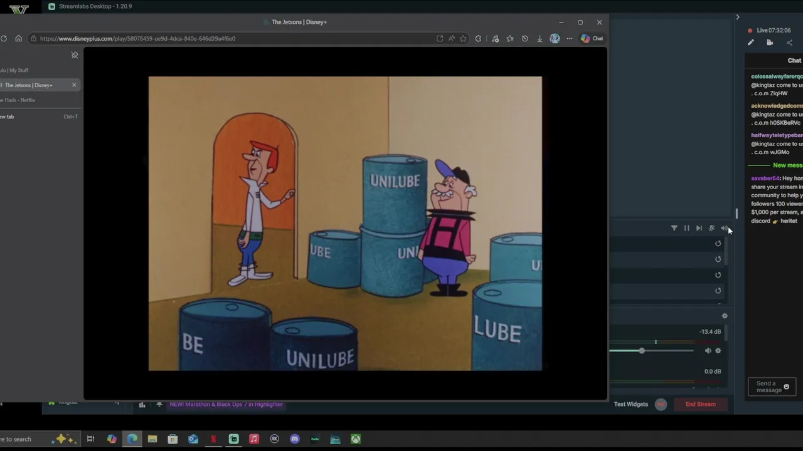Open Discord from the taskbar
The height and width of the screenshot is (451, 803).
pos(295,439)
